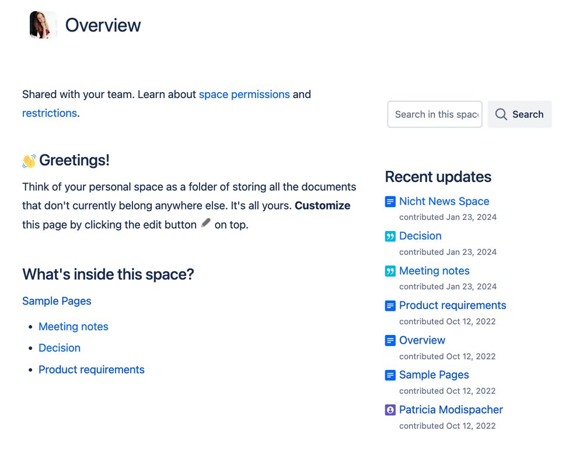Click the Greetings! heading text
The image size is (583, 465).
(74, 160)
